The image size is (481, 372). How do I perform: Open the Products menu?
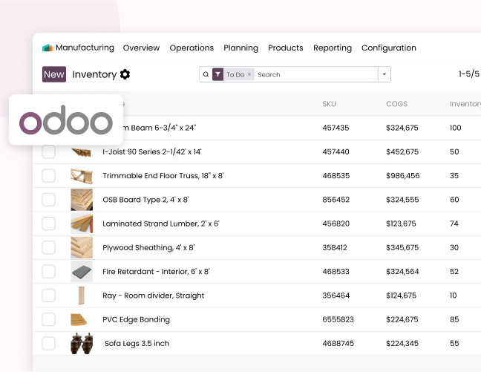285,48
